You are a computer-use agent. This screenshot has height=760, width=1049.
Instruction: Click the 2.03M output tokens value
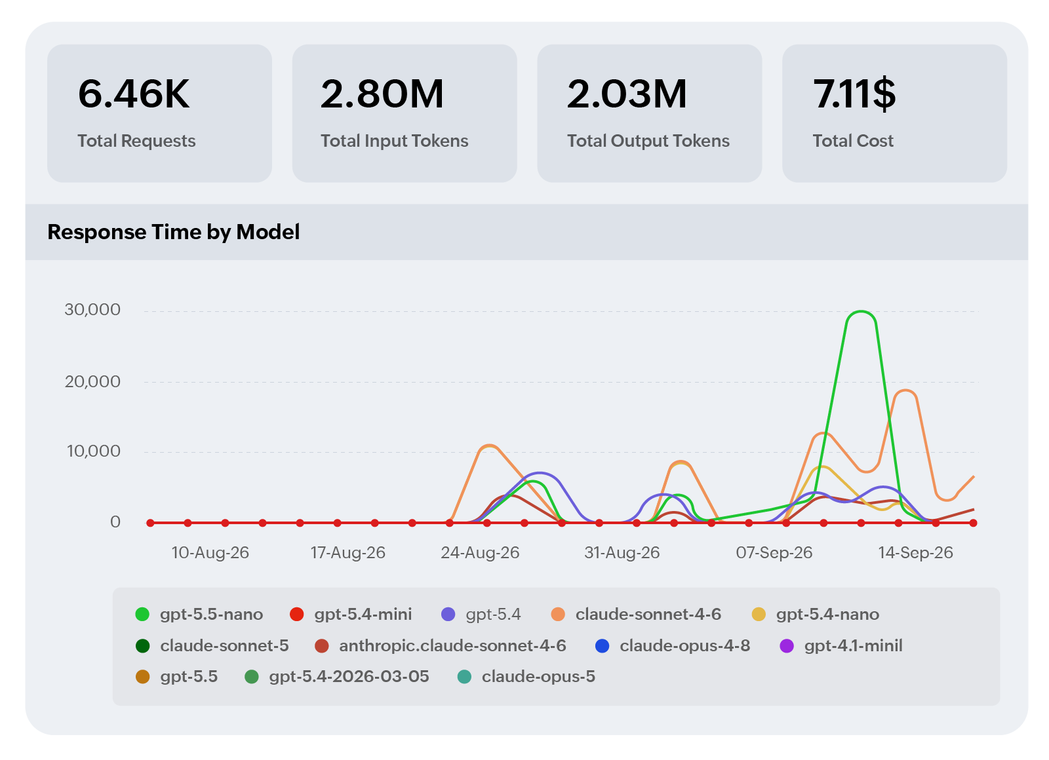[x=627, y=94]
